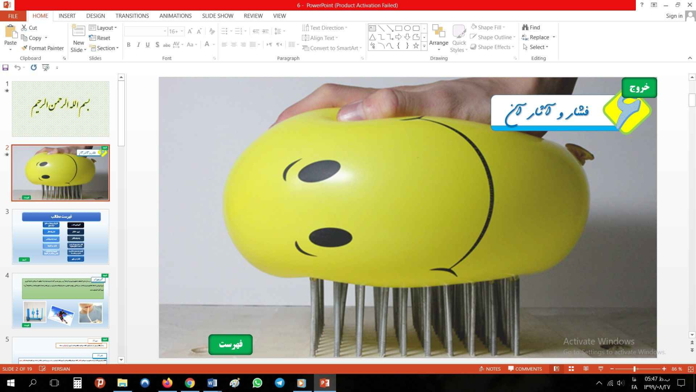Toggle the Notes pane in status bar
The width and height of the screenshot is (696, 392).
pyautogui.click(x=489, y=369)
